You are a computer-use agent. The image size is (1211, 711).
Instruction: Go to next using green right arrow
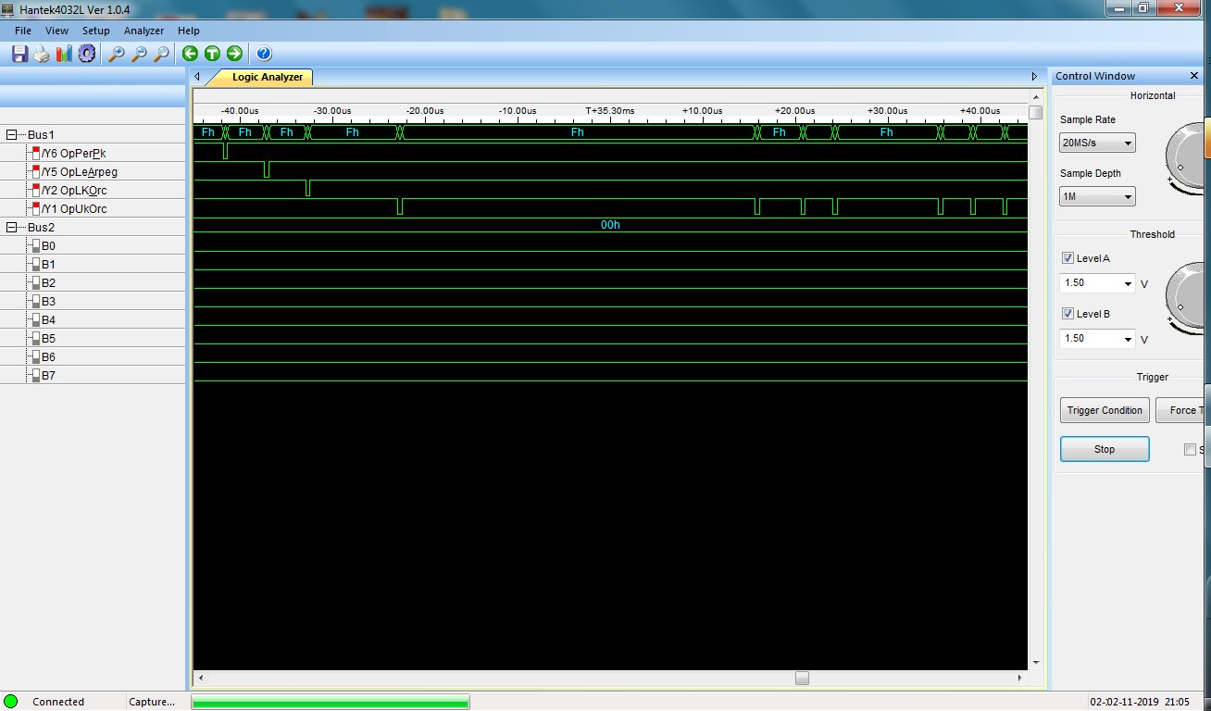coord(234,54)
